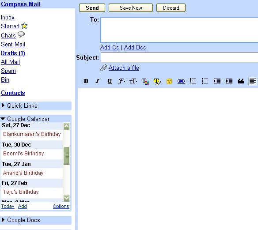Insert a hyperlink with the link icon
The width and height of the screenshot is (258, 230).
(x=181, y=81)
